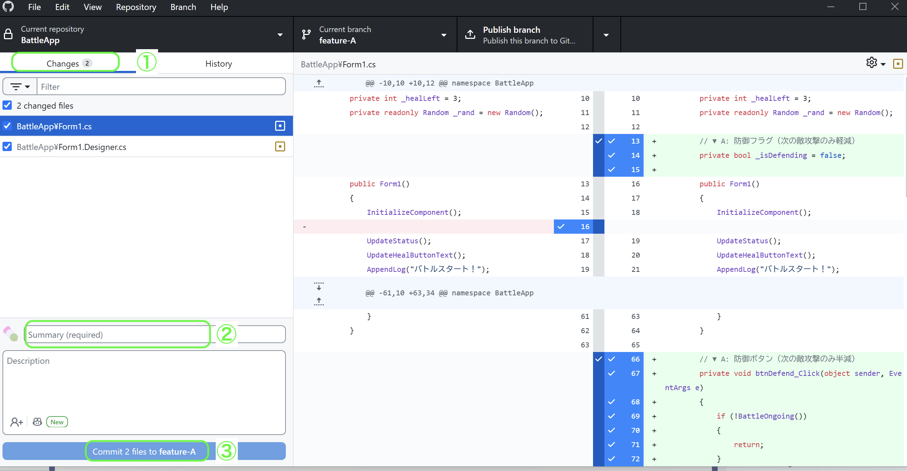The width and height of the screenshot is (907, 471).
Task: Click hunk header @@ -10,10 +10,12 @@
Action: pyautogui.click(x=449, y=83)
